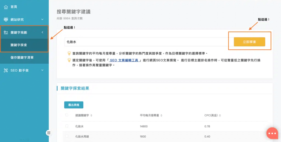Screen dimensions: 281x142
Task: Toggle the select-all checkbox in table header
Action: click(x=67, y=115)
